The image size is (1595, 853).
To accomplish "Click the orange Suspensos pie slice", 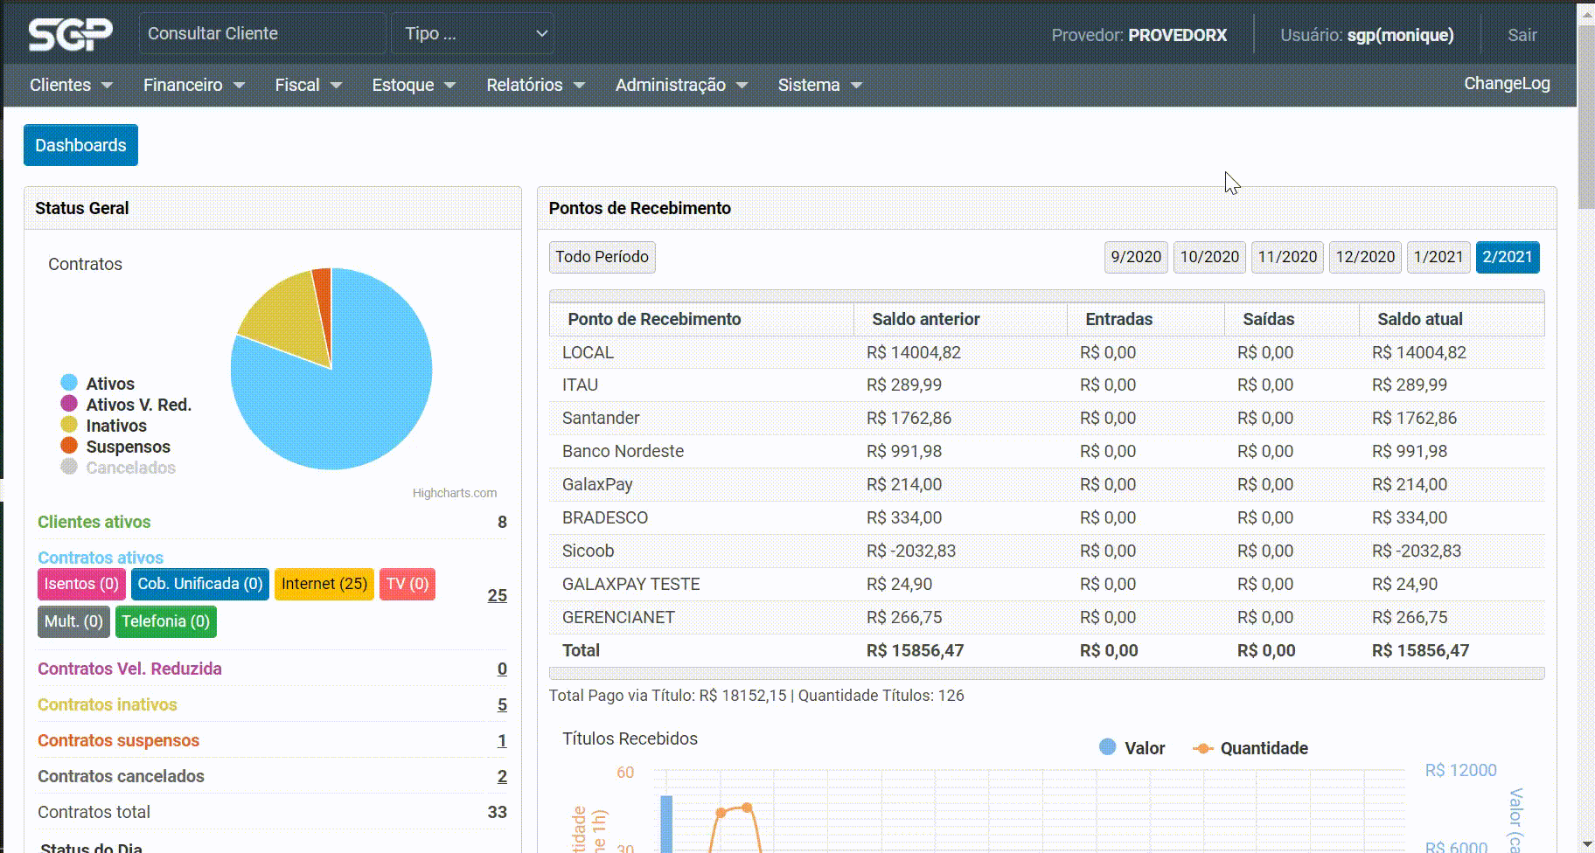I will [324, 302].
